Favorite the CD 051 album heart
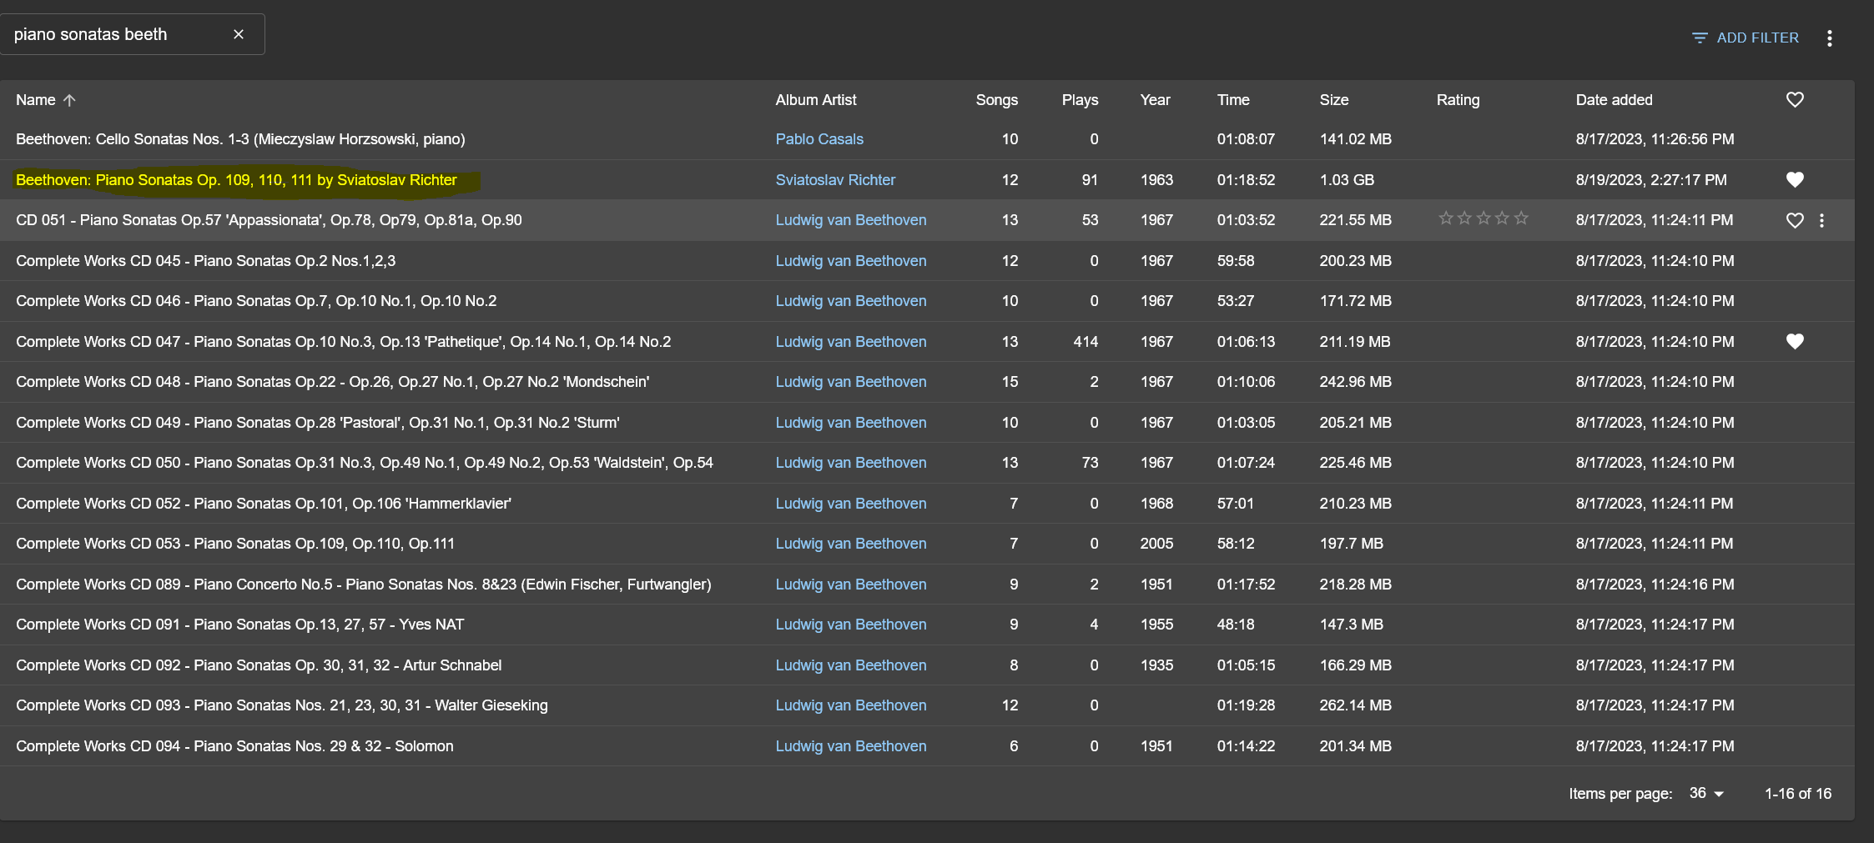The height and width of the screenshot is (843, 1874). coord(1795,220)
